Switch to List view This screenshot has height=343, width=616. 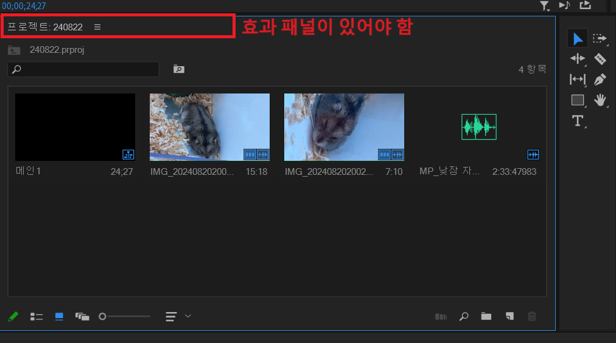37,317
